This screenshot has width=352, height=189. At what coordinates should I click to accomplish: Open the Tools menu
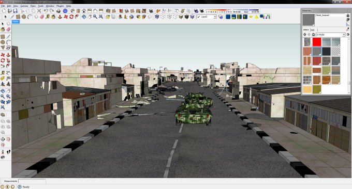40,6
